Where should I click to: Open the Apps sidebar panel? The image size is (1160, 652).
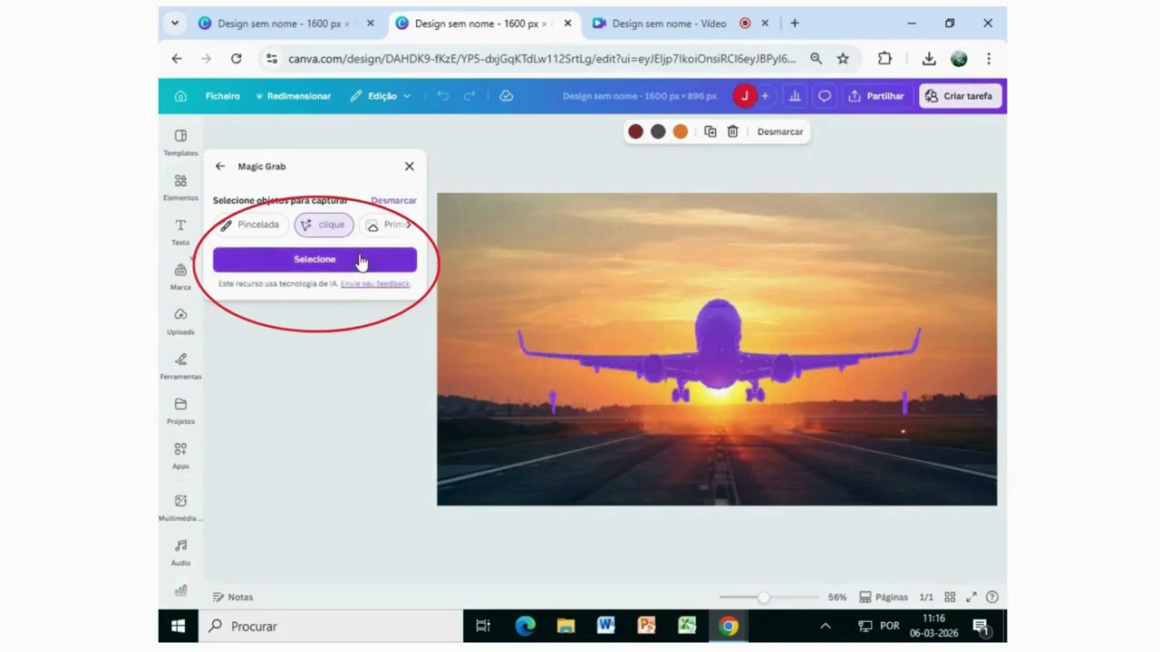click(x=180, y=455)
